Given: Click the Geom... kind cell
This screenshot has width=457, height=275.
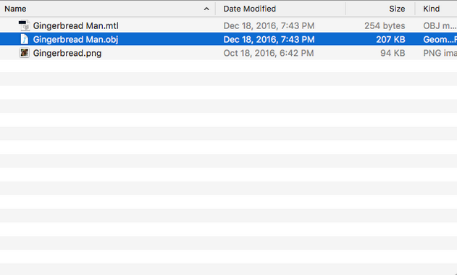Looking at the screenshot, I should point(440,39).
